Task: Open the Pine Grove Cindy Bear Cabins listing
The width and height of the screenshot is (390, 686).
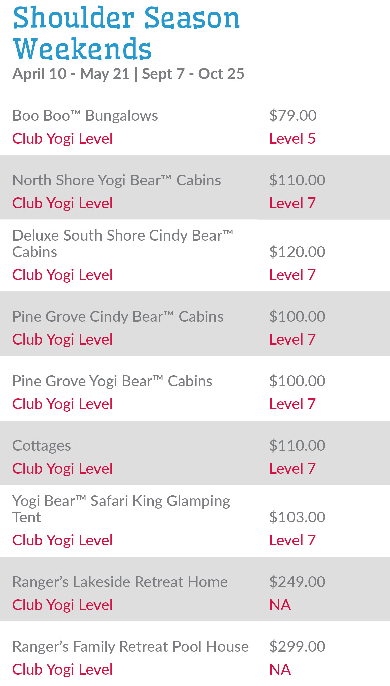Action: coord(118,317)
